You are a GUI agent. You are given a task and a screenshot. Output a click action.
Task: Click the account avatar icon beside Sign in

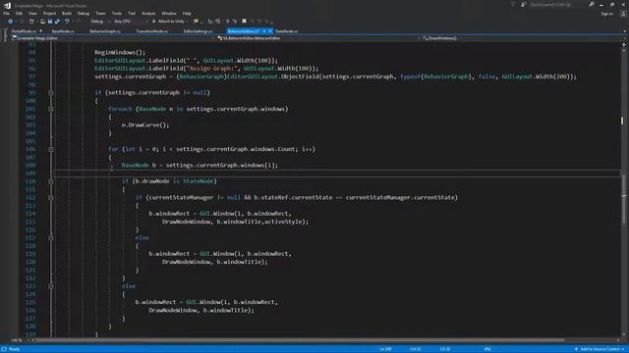(623, 13)
